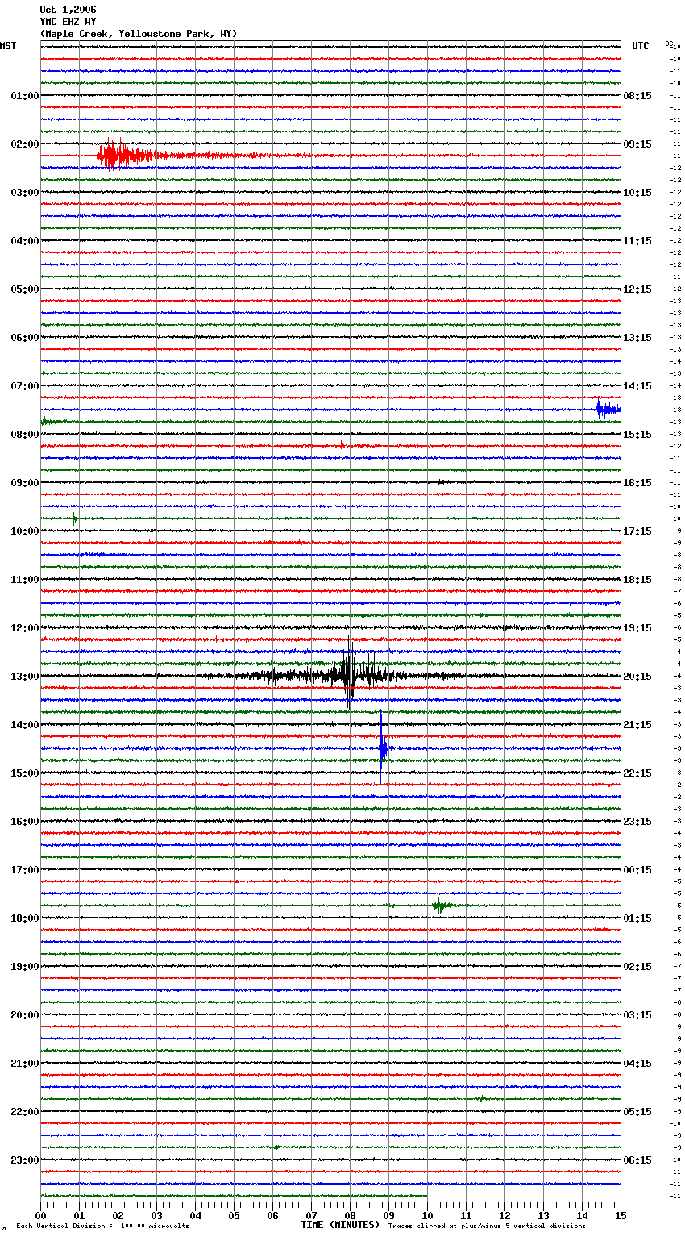Image resolution: width=685 pixels, height=1237 pixels.
Task: Select the "08:00" MST time label
Action: click(25, 435)
